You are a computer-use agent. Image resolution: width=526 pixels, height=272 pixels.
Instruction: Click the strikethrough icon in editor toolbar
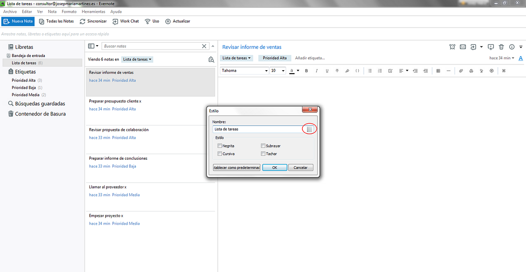click(337, 71)
